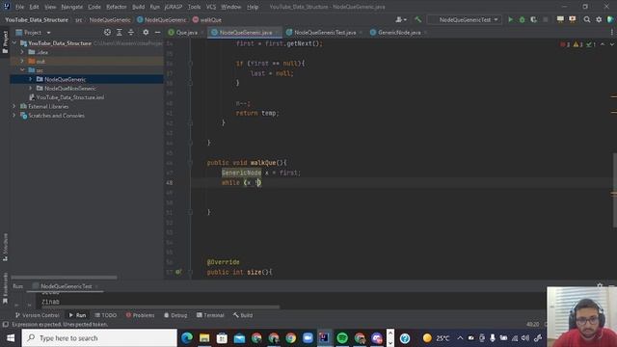Toggle the Project sidebar tool button
The image size is (617, 347).
[5, 42]
